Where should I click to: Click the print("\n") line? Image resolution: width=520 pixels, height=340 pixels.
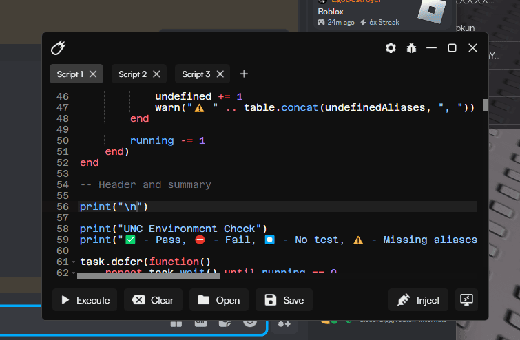coord(114,206)
